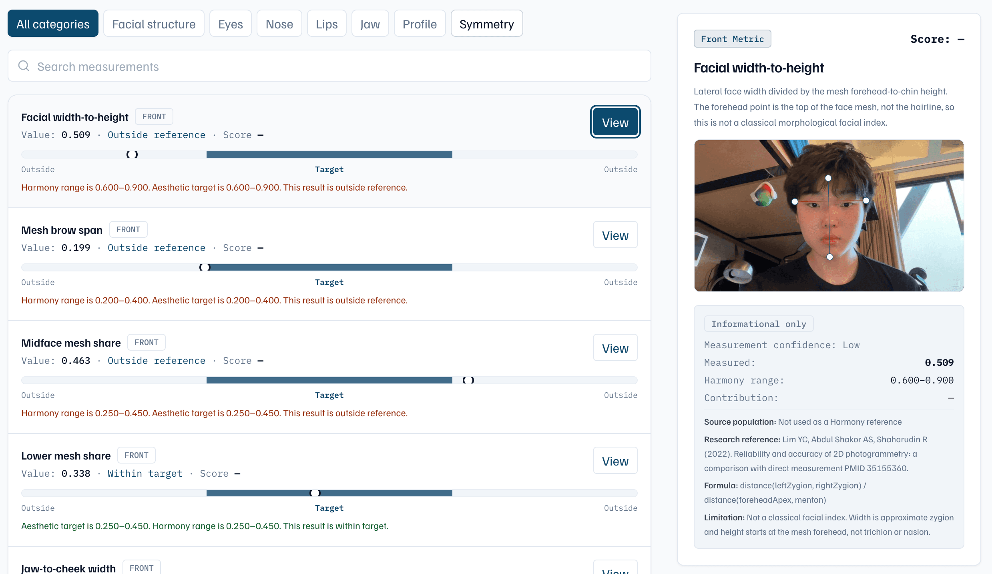Click the Mesh brow span row title
992x574 pixels.
[x=62, y=230]
